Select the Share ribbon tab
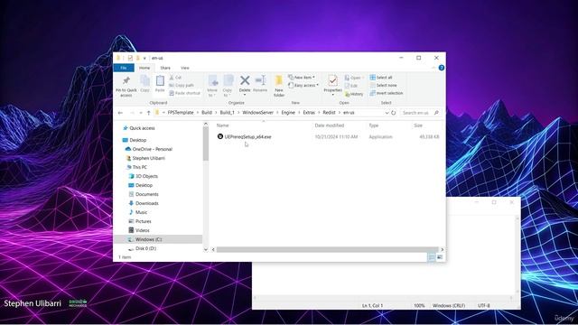This screenshot has height=325, width=578. pos(165,68)
